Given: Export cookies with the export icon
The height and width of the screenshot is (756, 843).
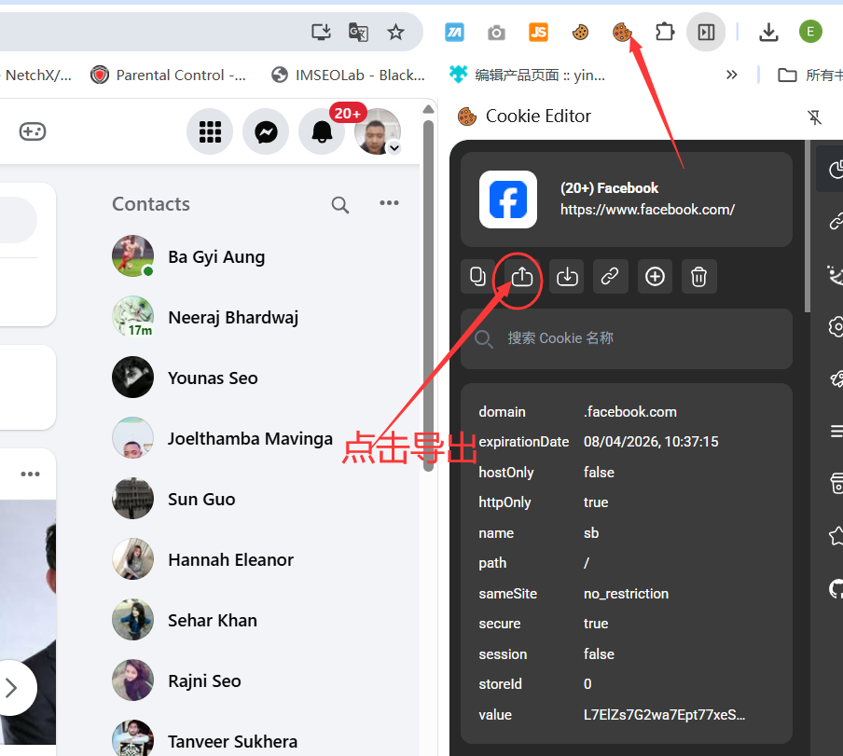Looking at the screenshot, I should click(522, 277).
